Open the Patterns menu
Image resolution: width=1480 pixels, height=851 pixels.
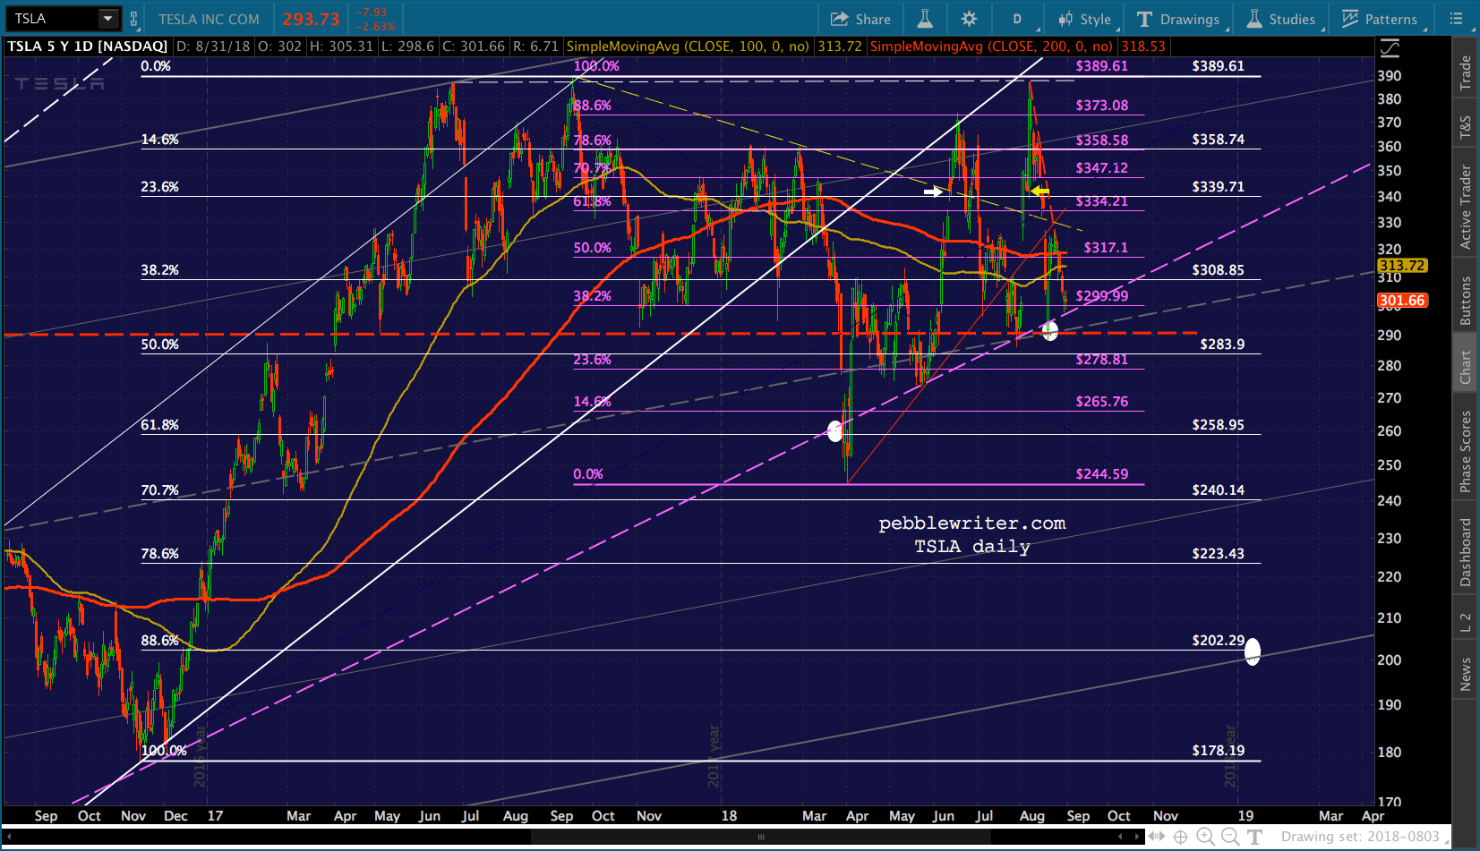pyautogui.click(x=1380, y=19)
